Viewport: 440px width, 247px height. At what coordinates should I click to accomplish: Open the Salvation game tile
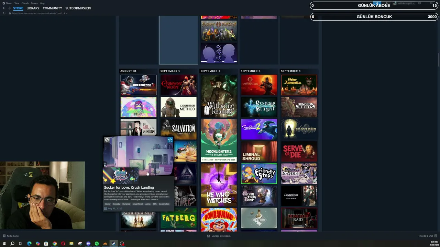(x=178, y=129)
